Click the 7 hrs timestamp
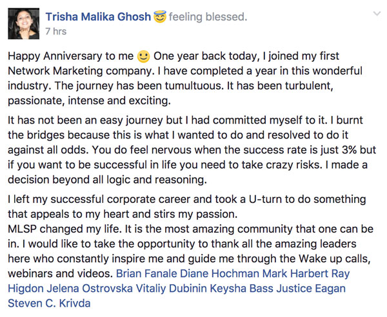Viewport: 387px width, 317px height. tap(56, 32)
